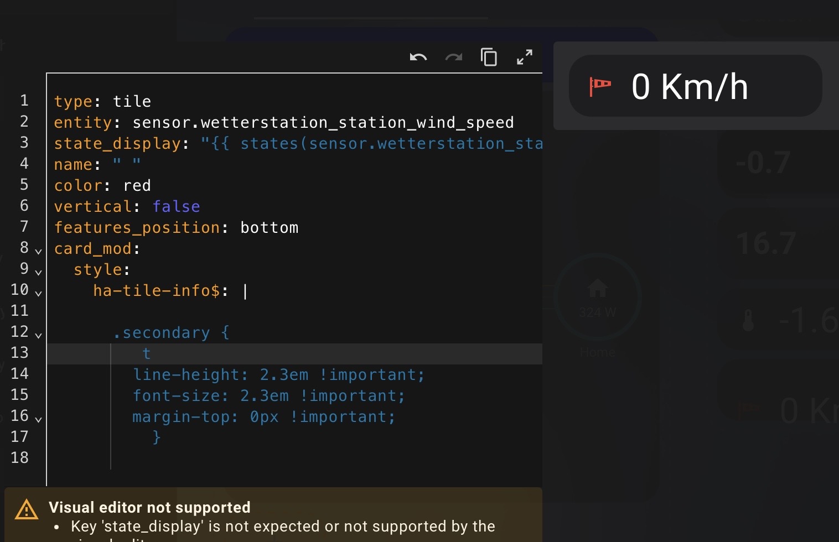Click the redo arrow icon
839x542 pixels.
click(x=454, y=58)
